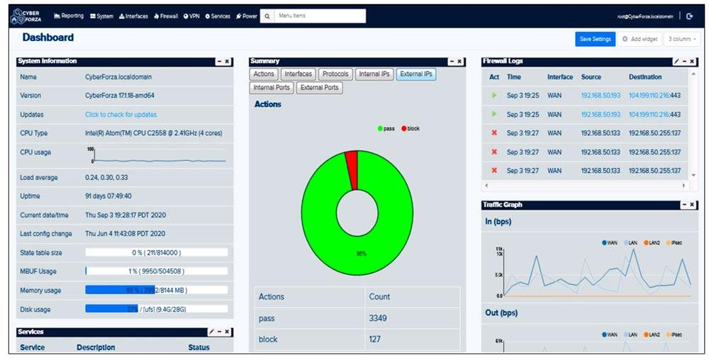Close the Services widget
Image resolution: width=709 pixels, height=362 pixels.
[x=227, y=332]
